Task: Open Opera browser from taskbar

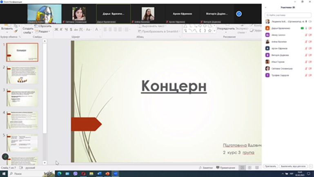Action: click(x=83, y=174)
